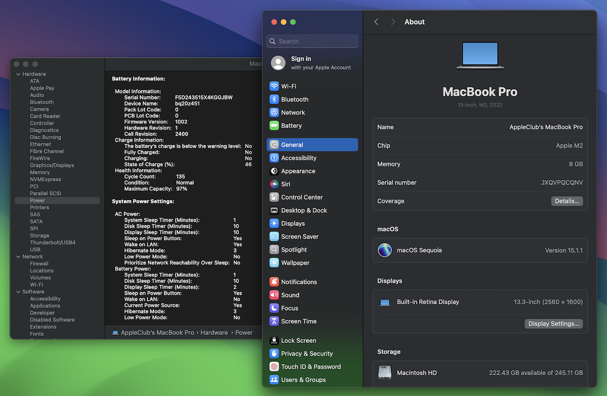
Task: Collapse the Network section in System Information
Action: 18,257
